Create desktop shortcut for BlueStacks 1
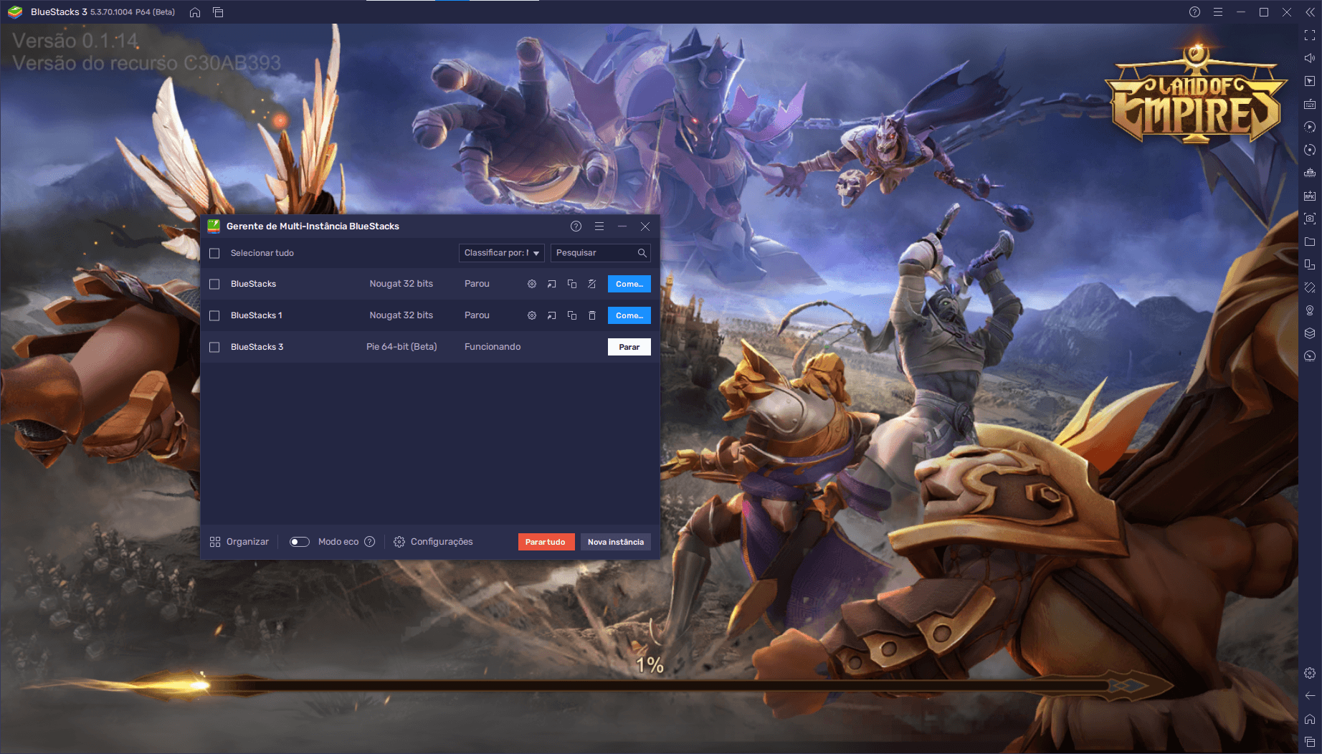1322x754 pixels. [x=552, y=315]
